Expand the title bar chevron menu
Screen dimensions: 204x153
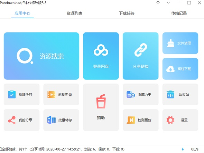[168, 3]
